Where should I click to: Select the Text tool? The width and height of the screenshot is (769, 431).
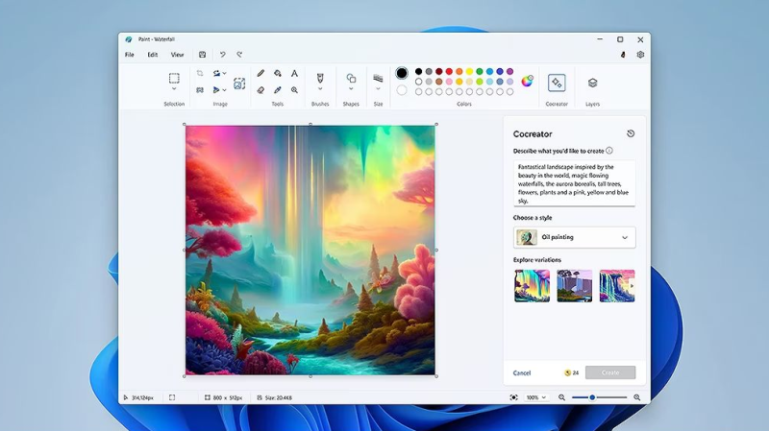click(x=294, y=73)
